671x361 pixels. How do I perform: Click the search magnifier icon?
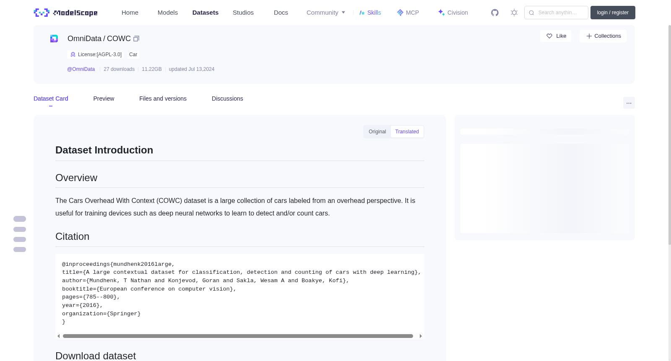(531, 13)
